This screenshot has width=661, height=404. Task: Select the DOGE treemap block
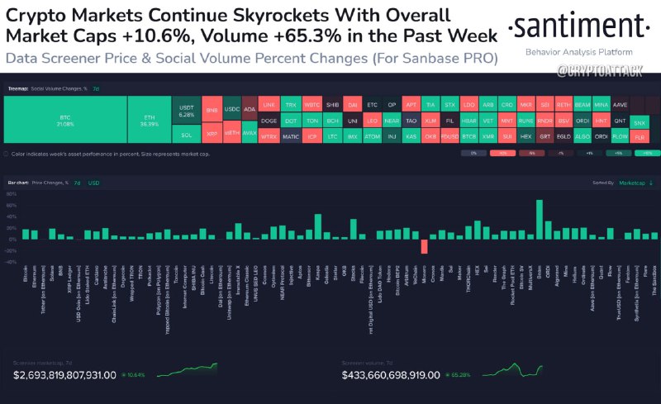(269, 120)
